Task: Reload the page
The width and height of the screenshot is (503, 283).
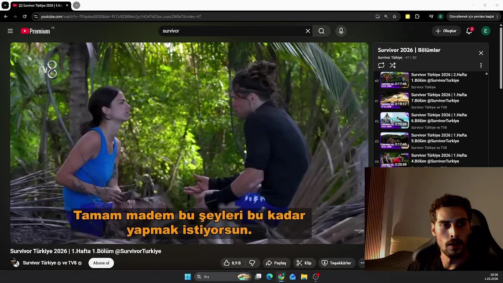Action: point(24,17)
